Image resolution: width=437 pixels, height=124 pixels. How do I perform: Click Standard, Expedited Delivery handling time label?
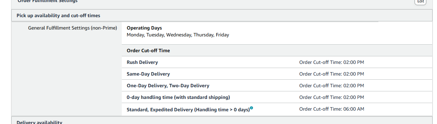tap(188, 110)
